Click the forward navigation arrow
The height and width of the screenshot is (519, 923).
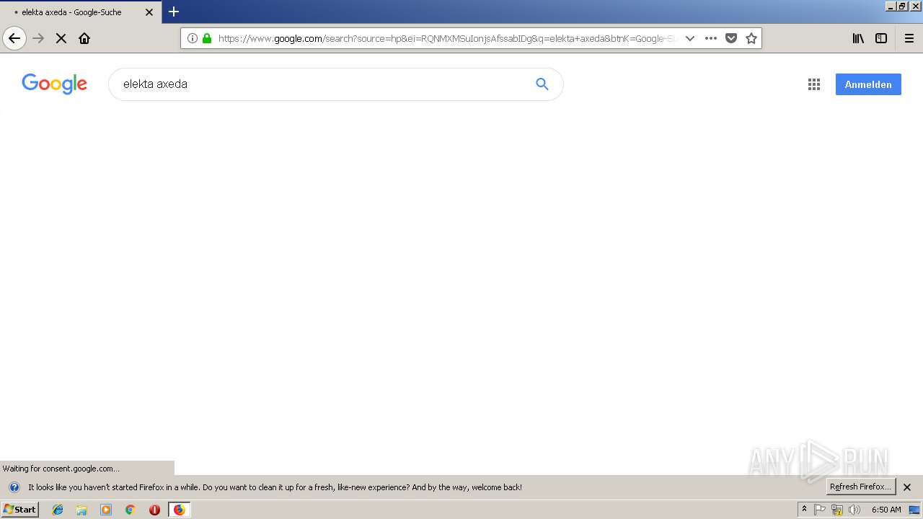(x=39, y=38)
